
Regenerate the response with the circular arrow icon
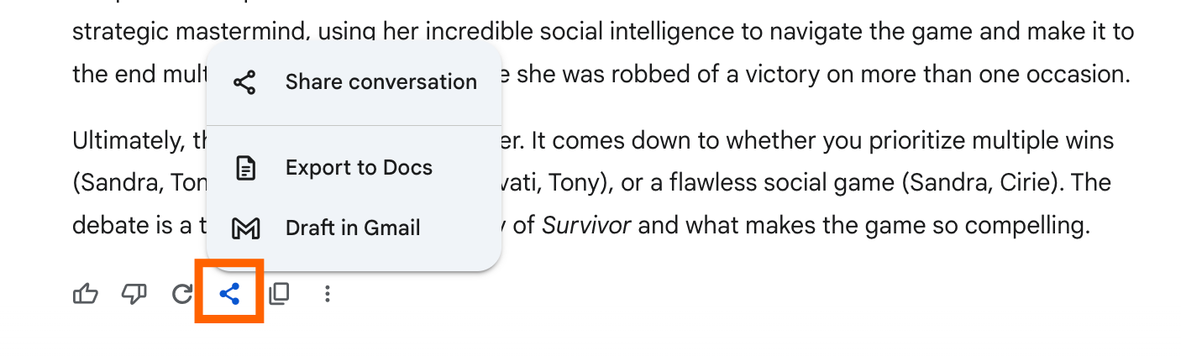click(181, 294)
